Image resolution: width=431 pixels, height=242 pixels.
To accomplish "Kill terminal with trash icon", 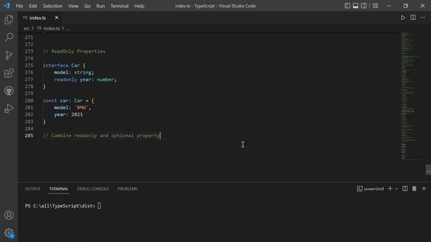I will coord(414,188).
